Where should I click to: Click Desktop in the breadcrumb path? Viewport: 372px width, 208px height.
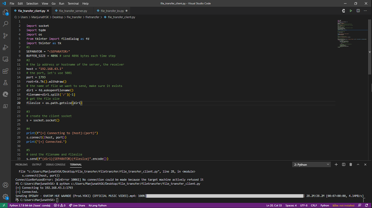[x=58, y=17]
